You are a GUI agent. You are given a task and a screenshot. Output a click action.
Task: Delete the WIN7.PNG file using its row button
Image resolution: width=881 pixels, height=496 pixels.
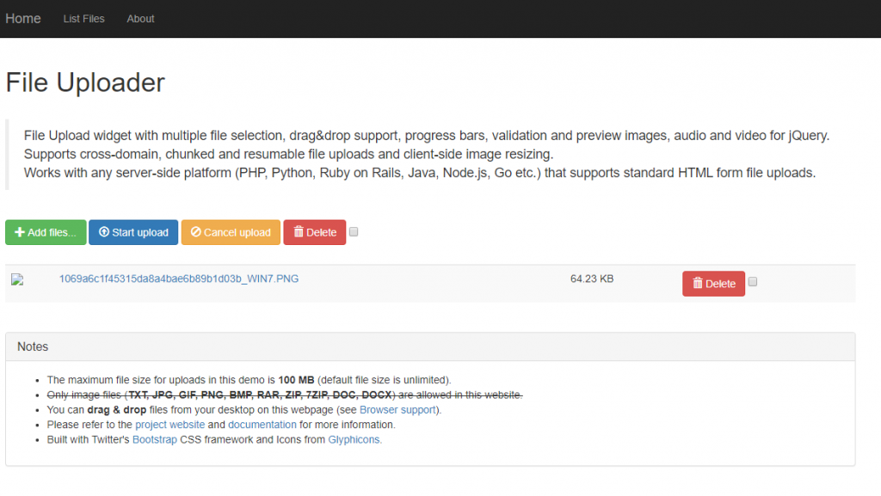pyautogui.click(x=713, y=284)
